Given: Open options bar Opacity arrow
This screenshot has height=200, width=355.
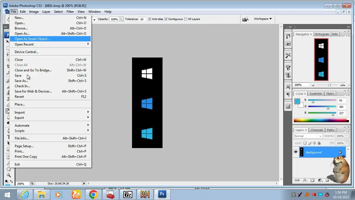Looking at the screenshot, I should click(x=121, y=19).
